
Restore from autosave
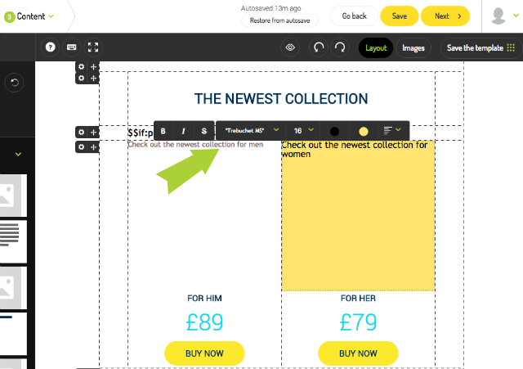point(279,20)
